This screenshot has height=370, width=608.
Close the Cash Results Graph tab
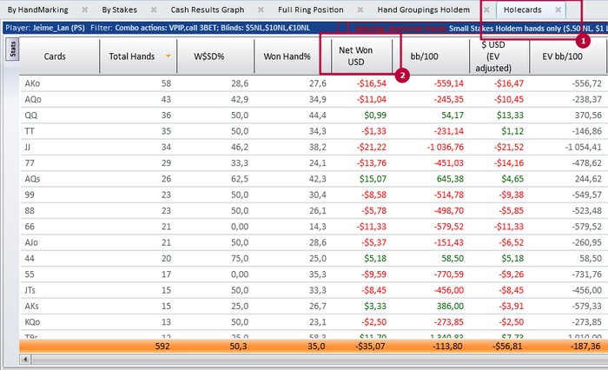tap(261, 10)
